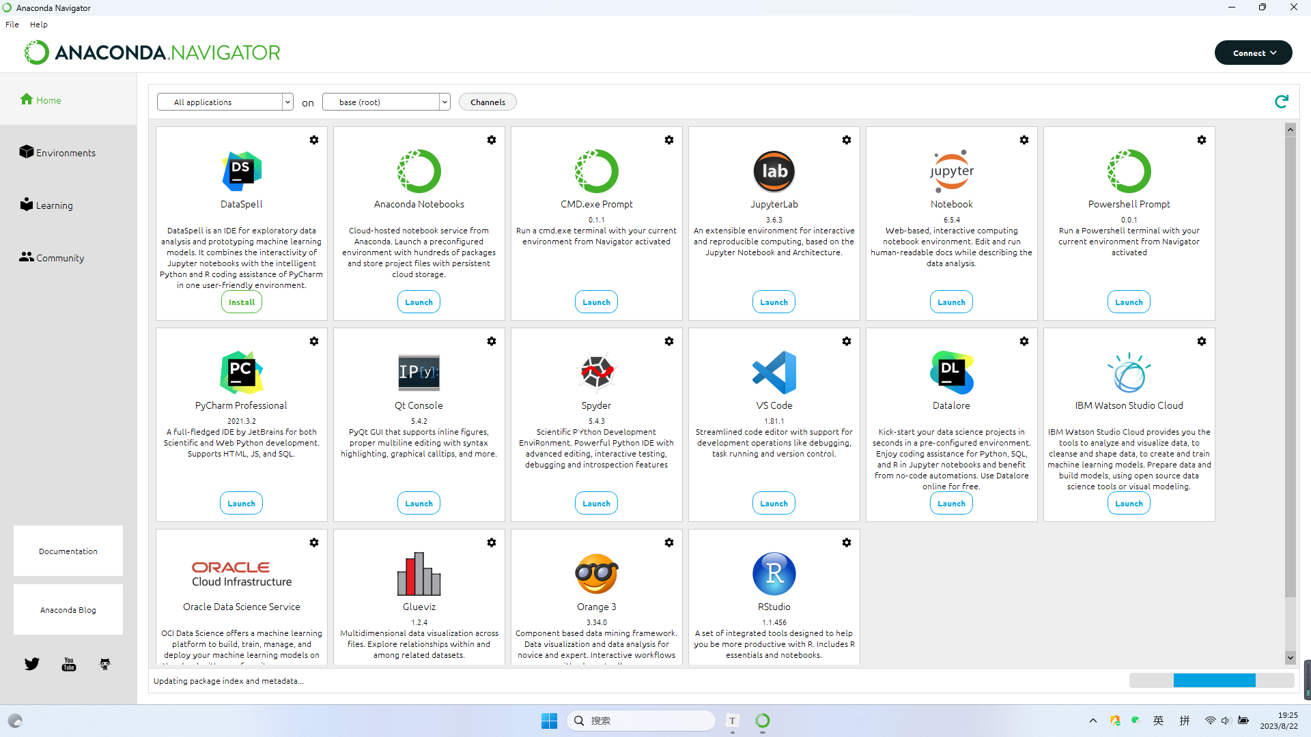Screen dimensions: 1311x737
Task: Launch Datalore
Action: [x=952, y=504]
